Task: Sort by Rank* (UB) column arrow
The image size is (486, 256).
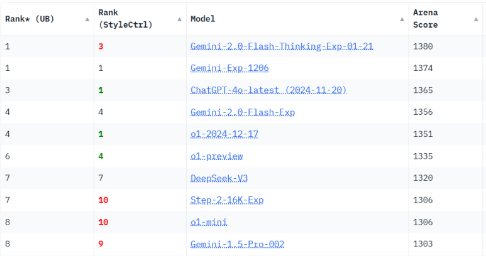Action: [x=87, y=19]
